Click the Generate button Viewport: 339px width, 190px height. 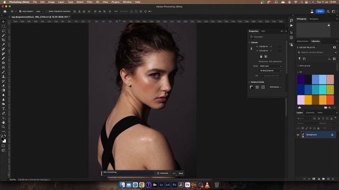point(163,174)
